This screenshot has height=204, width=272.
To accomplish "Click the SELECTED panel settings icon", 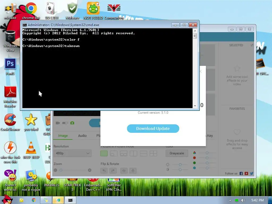I will 252,45.
